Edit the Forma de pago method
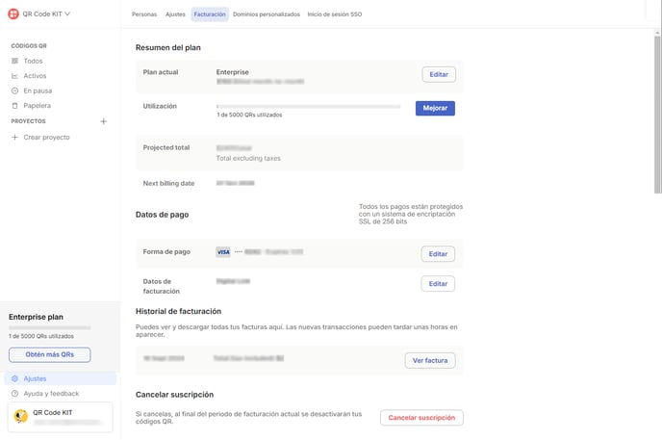This screenshot has width=662, height=440. click(438, 254)
